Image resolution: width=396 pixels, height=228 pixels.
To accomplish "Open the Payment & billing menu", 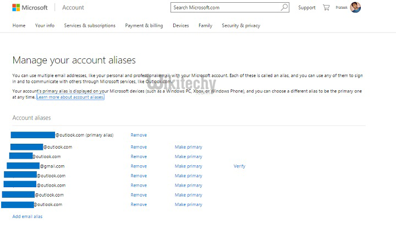I will [x=144, y=25].
